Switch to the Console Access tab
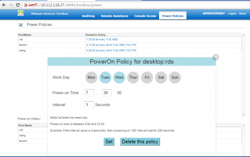The width and height of the screenshot is (250, 157). pyautogui.click(x=145, y=16)
